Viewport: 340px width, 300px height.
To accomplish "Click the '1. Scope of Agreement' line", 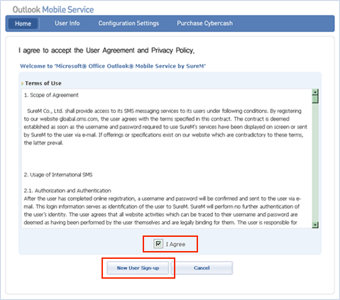I will click(51, 95).
